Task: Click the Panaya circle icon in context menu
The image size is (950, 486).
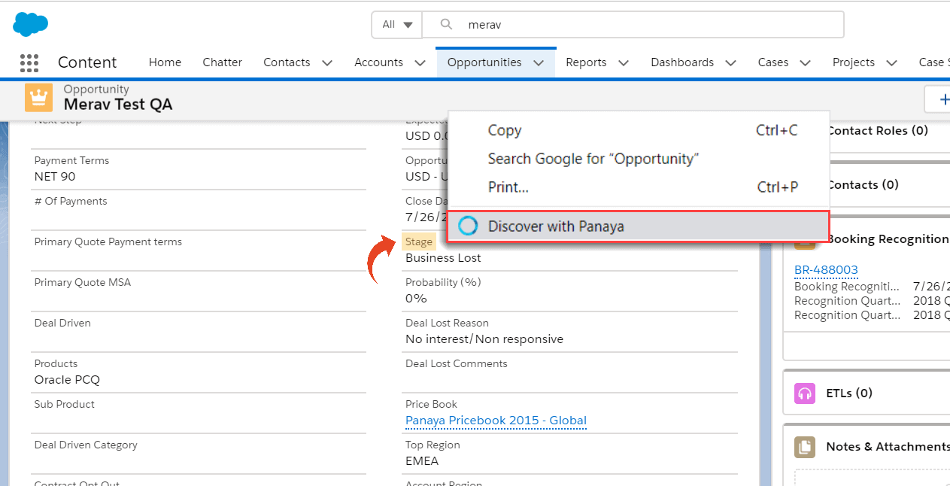Action: click(x=468, y=226)
